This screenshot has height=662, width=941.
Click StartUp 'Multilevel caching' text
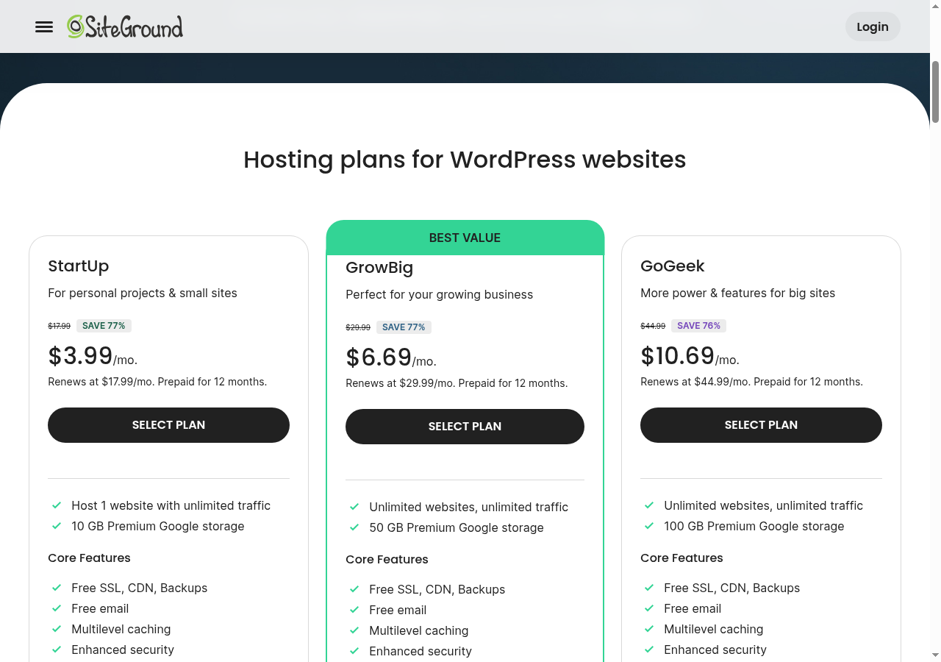(121, 629)
